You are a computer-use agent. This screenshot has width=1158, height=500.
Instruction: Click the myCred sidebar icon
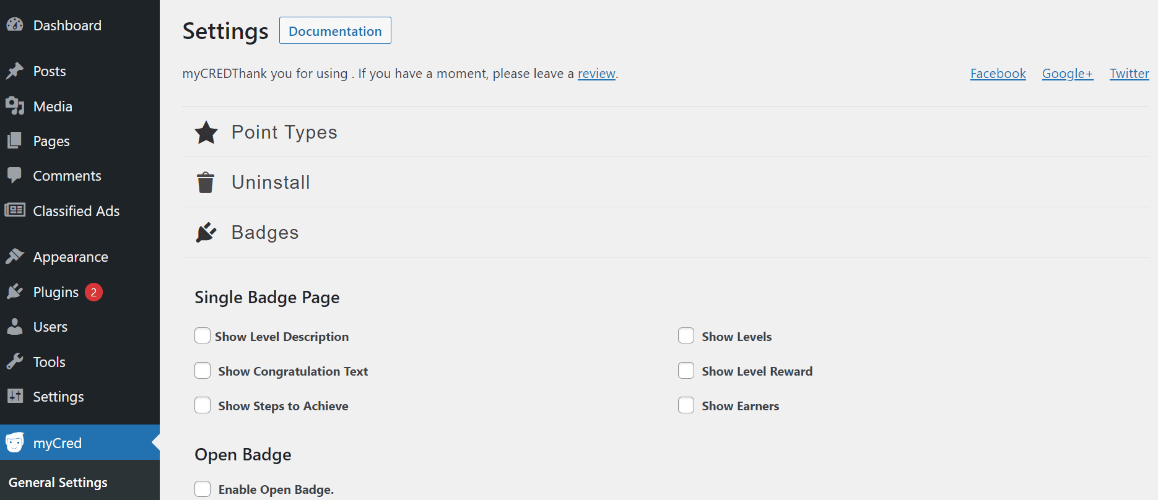coord(15,442)
